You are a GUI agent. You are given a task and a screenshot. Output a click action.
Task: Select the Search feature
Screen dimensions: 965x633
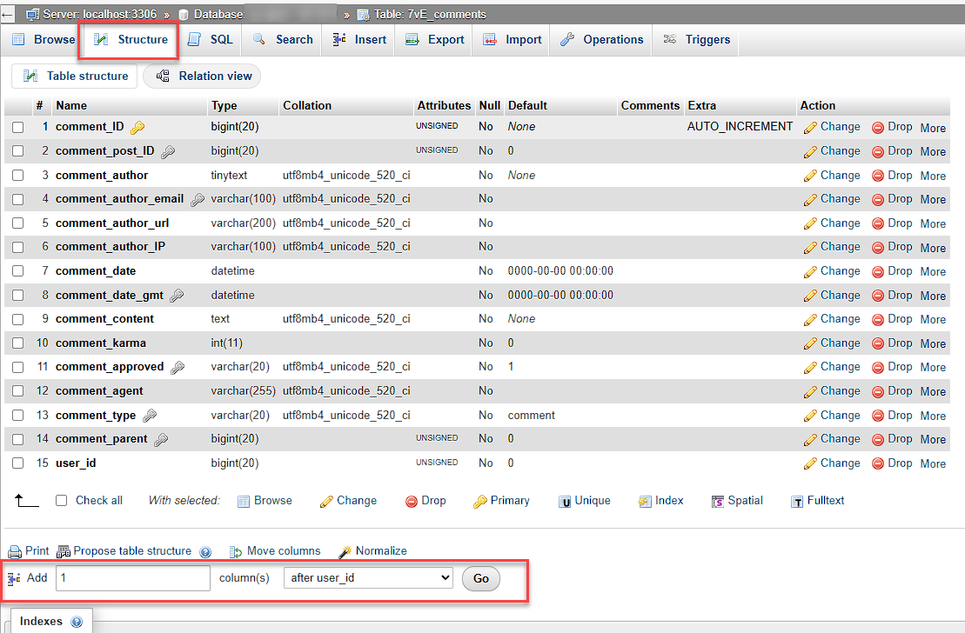(x=281, y=39)
